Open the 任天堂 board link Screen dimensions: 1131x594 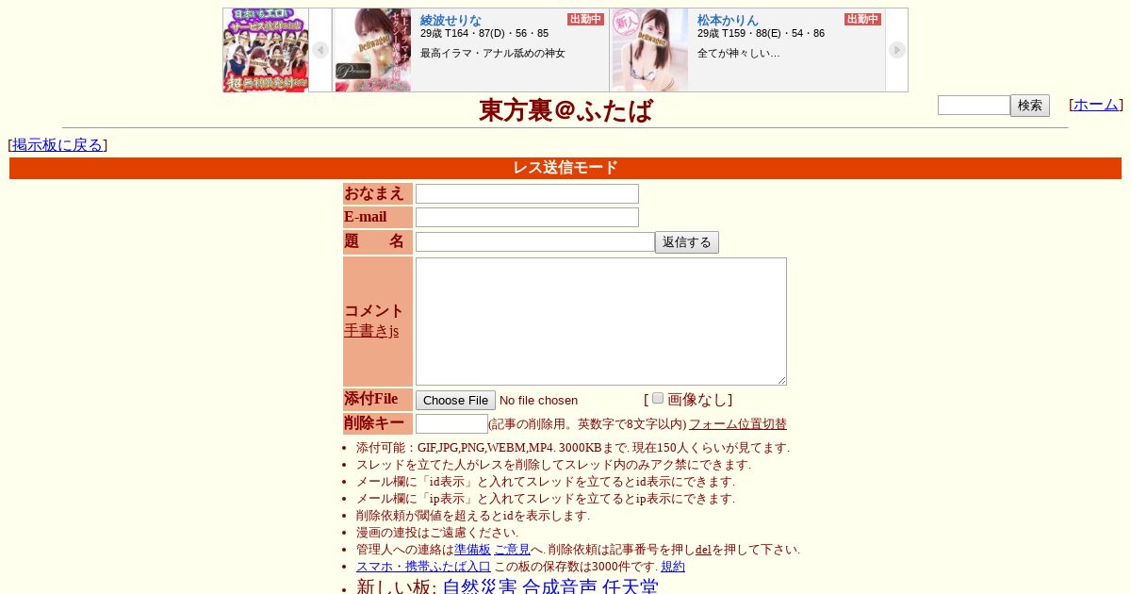tap(631, 586)
